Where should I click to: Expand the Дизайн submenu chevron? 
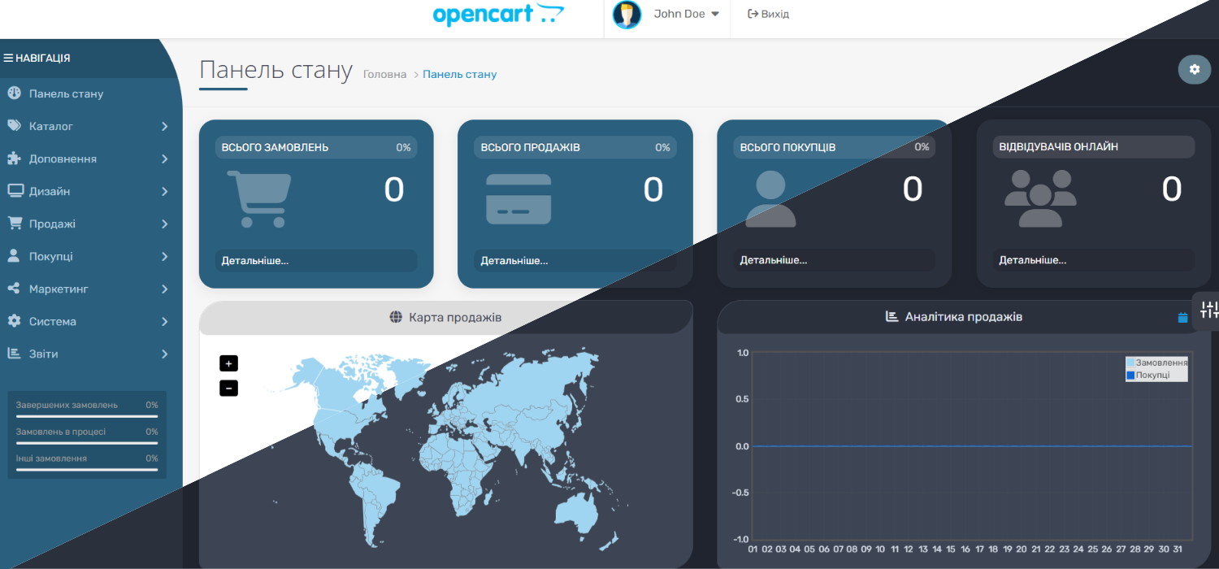point(164,191)
